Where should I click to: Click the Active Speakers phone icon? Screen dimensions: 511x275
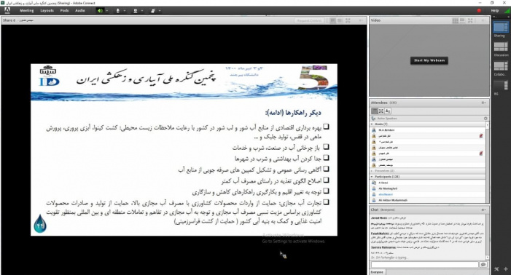pyautogui.click(x=373, y=119)
